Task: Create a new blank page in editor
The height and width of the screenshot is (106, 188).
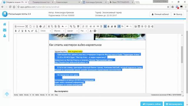Action: 31,26
